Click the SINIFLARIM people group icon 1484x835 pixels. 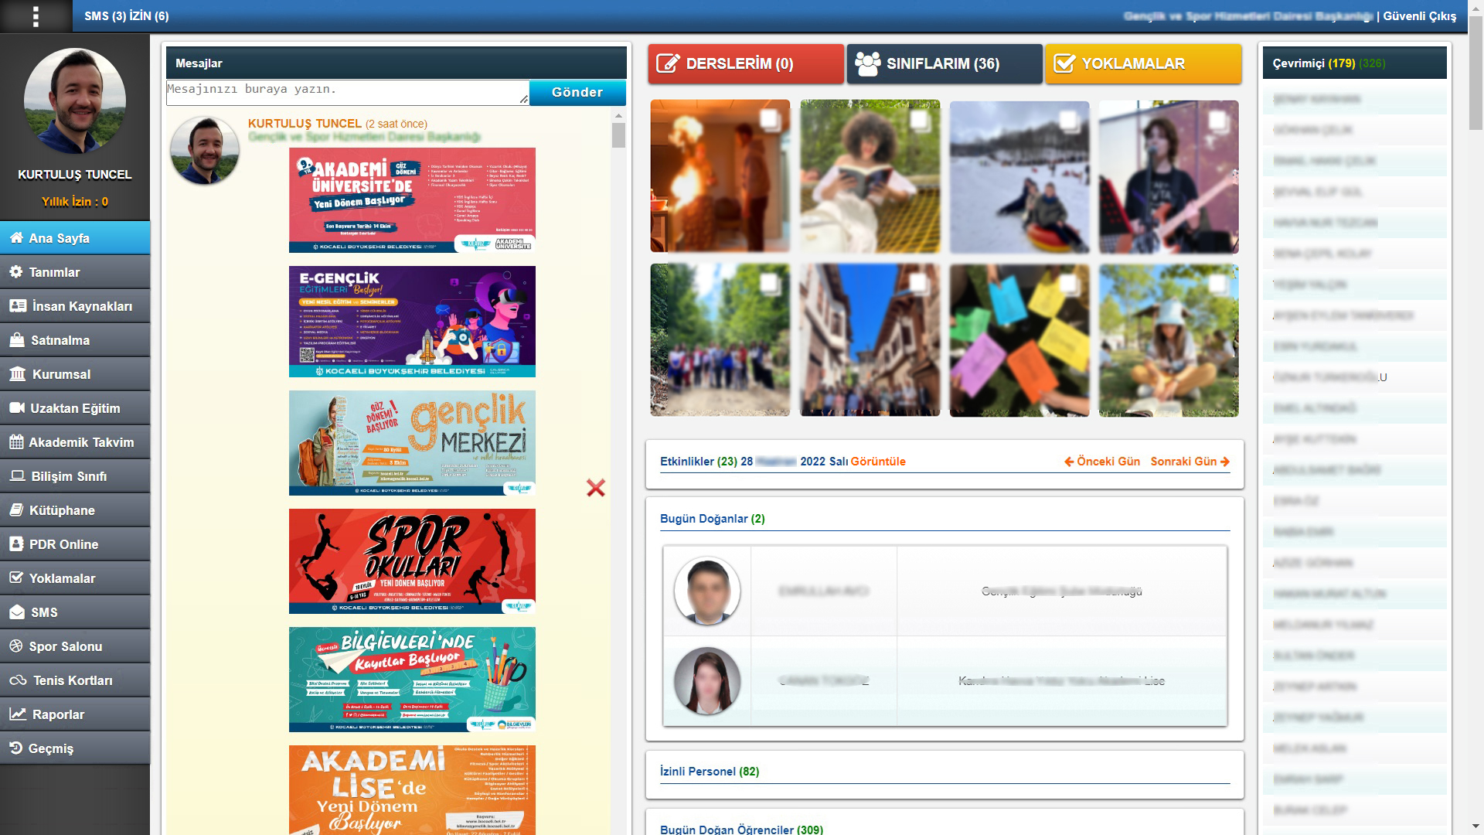tap(867, 64)
